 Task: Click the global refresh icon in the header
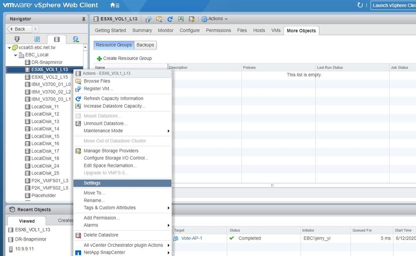pyautogui.click(x=360, y=5)
